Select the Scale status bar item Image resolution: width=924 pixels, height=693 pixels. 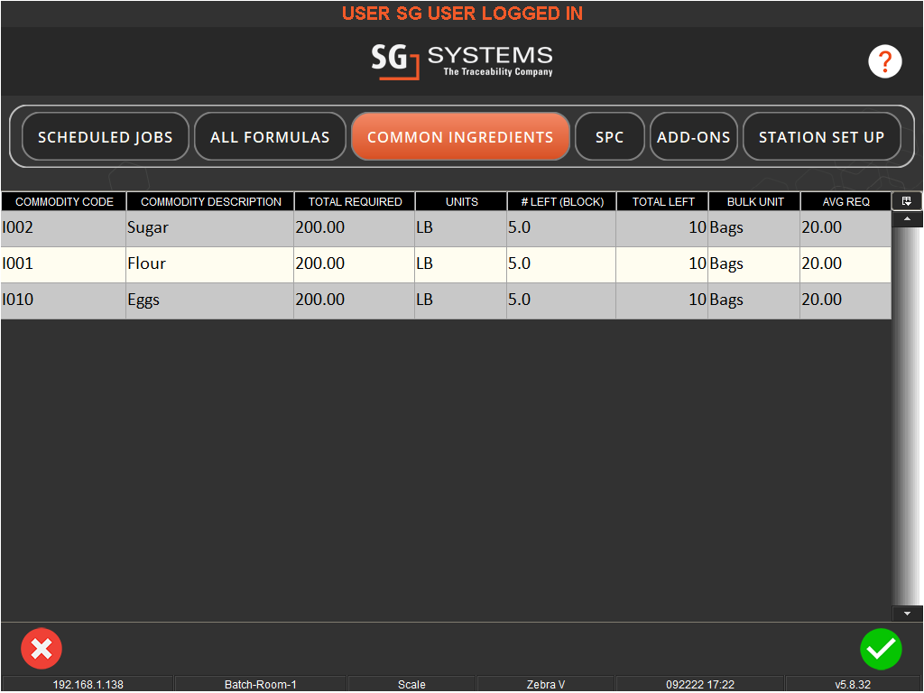(411, 684)
